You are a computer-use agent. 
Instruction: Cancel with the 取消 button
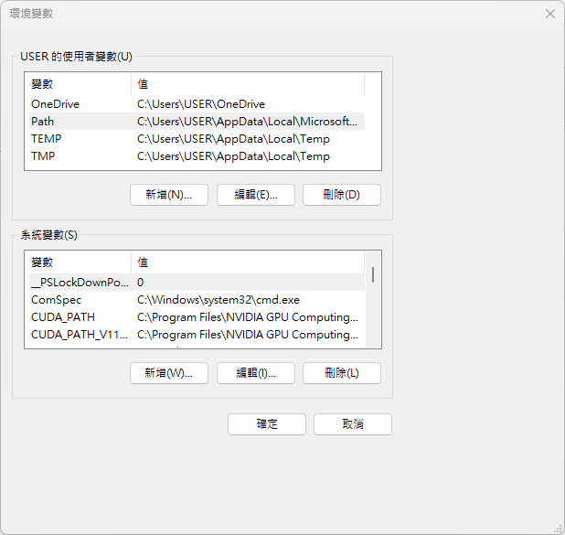(x=353, y=424)
